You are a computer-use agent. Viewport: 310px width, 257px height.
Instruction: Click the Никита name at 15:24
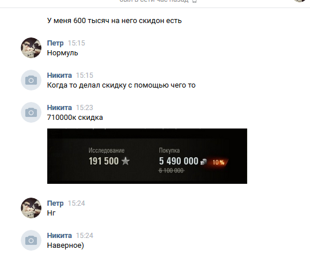point(59,236)
